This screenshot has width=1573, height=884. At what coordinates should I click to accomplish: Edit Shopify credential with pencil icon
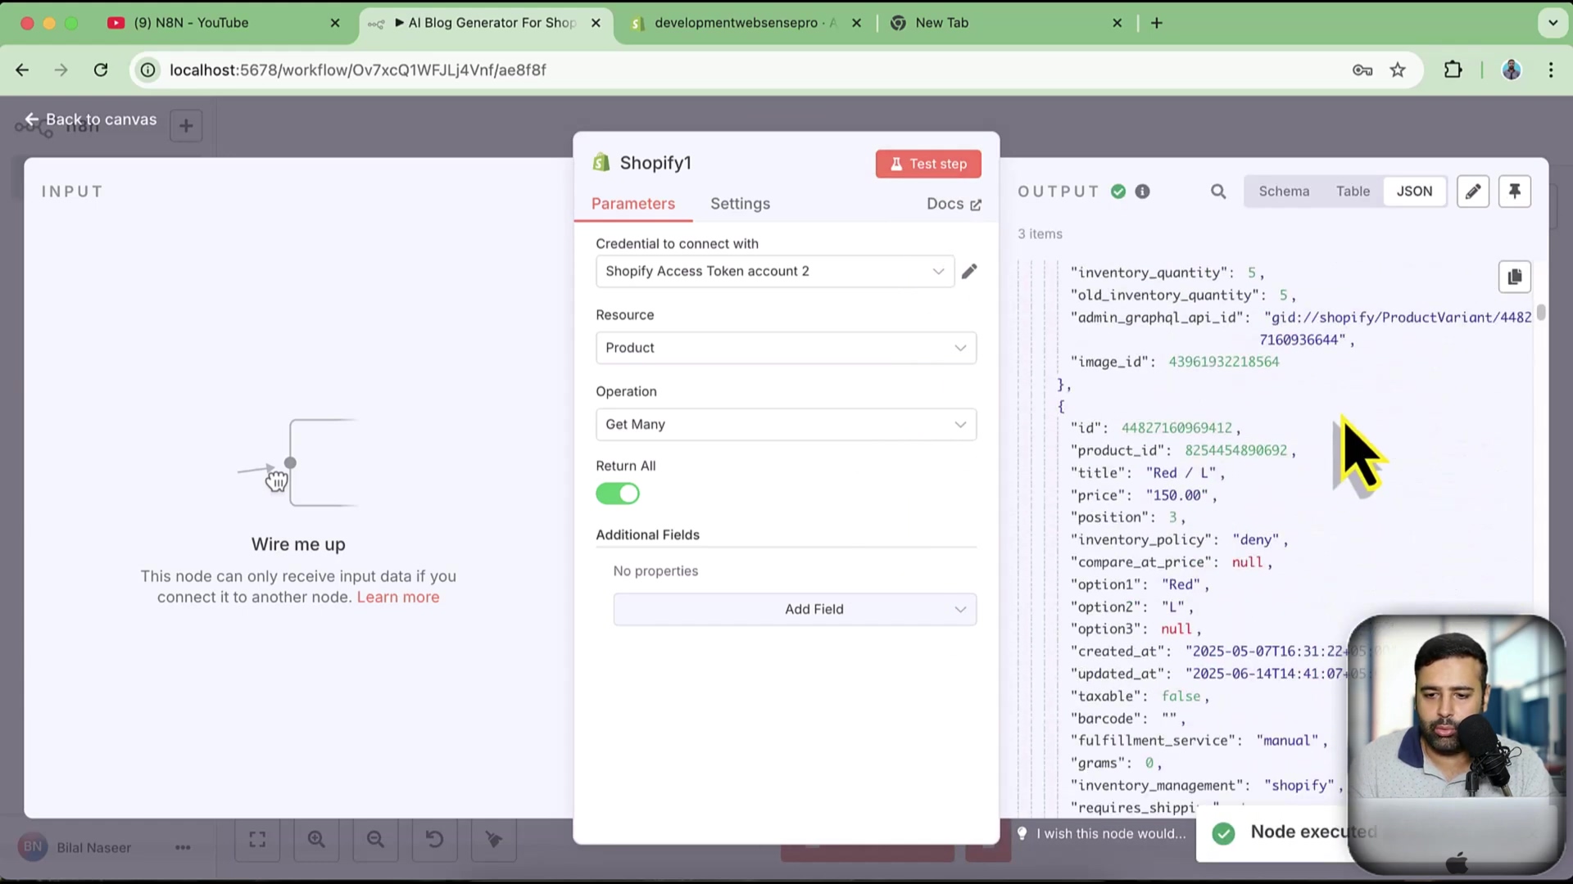click(969, 272)
